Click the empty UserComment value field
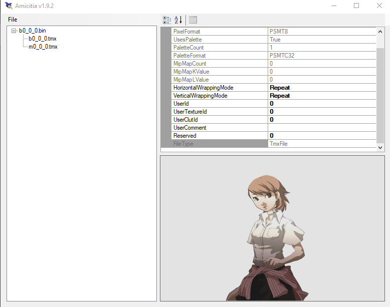390x307 pixels. pyautogui.click(x=322, y=128)
